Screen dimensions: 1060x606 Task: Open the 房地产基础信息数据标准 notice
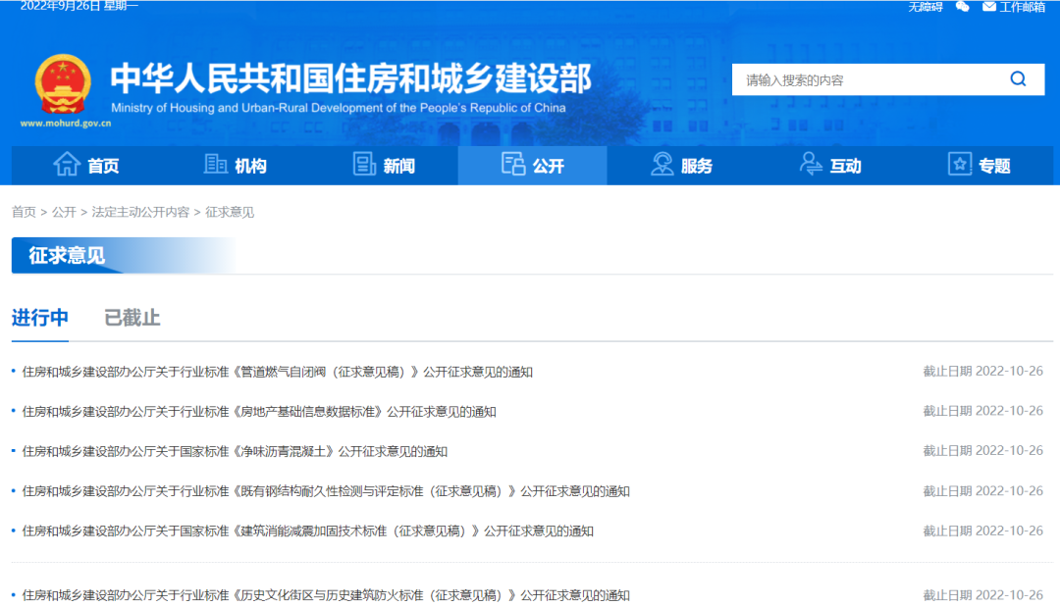click(260, 411)
